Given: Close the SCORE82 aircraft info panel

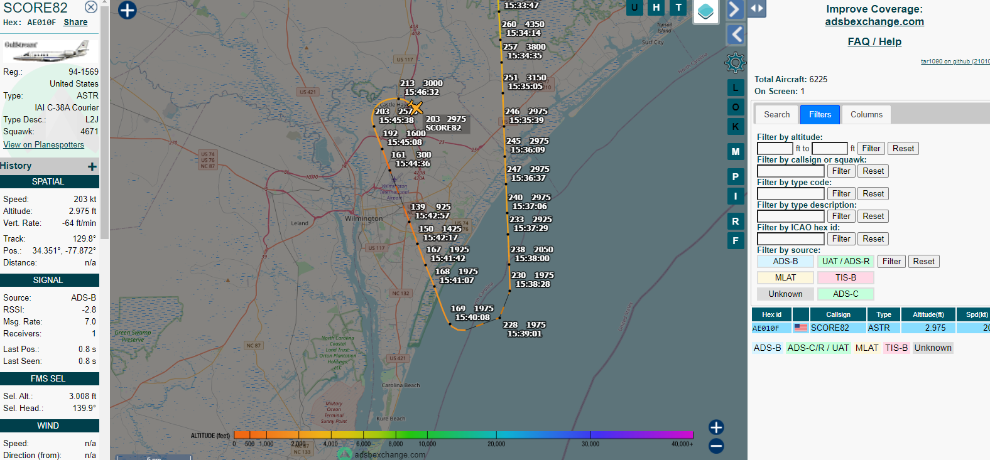Looking at the screenshot, I should (91, 7).
